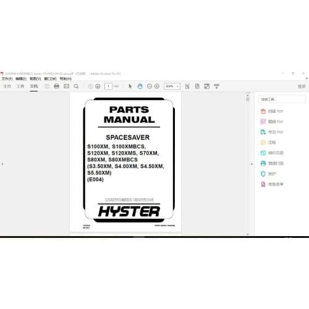
Task: Click the page number input field
Action: [108, 86]
